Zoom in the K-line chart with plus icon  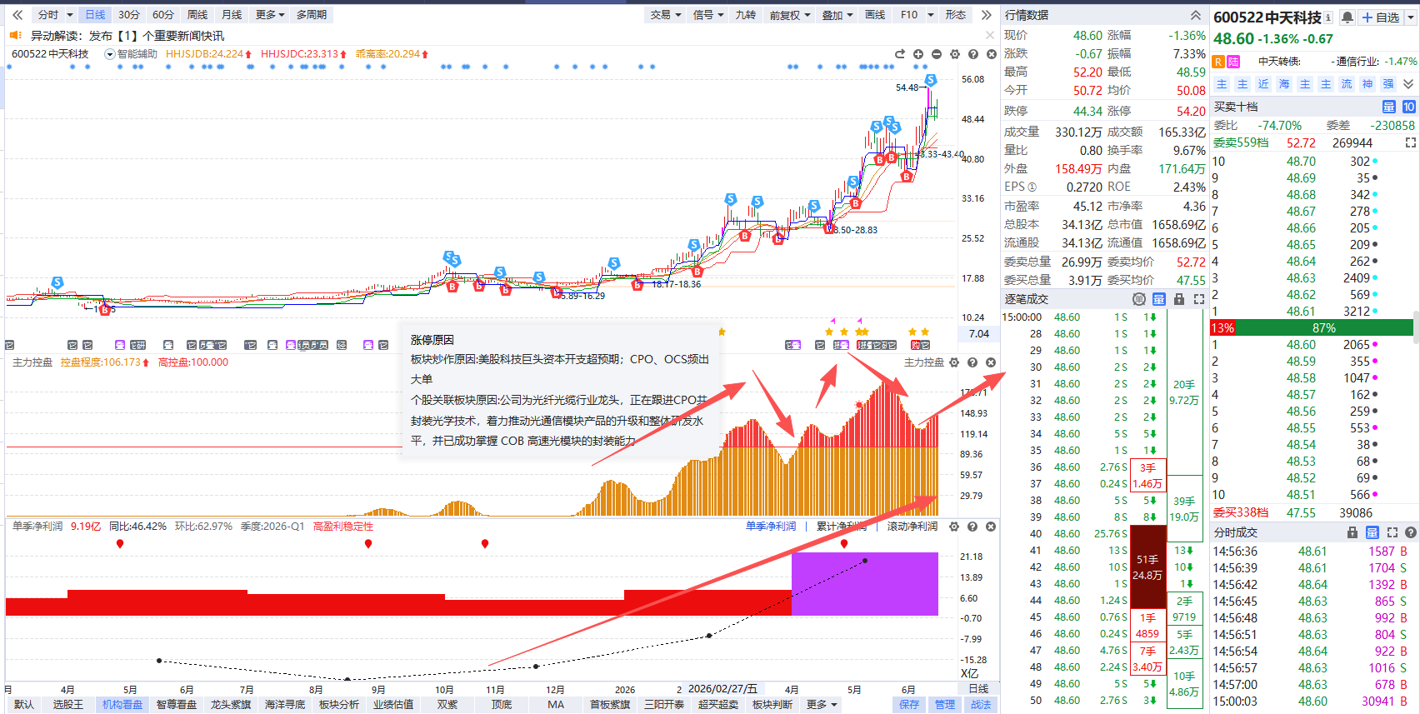coord(918,54)
